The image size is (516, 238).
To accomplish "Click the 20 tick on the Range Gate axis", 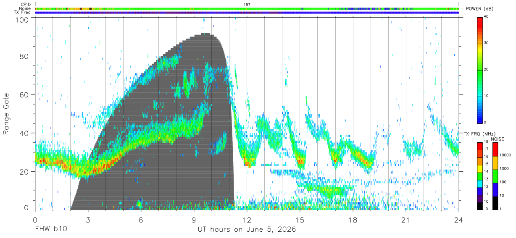I will coord(25,172).
